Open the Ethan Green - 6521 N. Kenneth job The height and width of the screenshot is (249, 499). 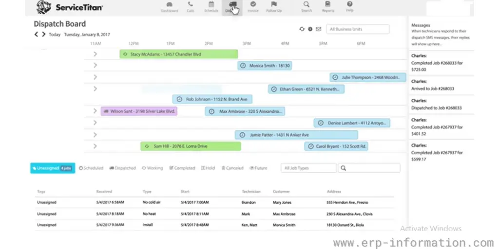point(306,89)
